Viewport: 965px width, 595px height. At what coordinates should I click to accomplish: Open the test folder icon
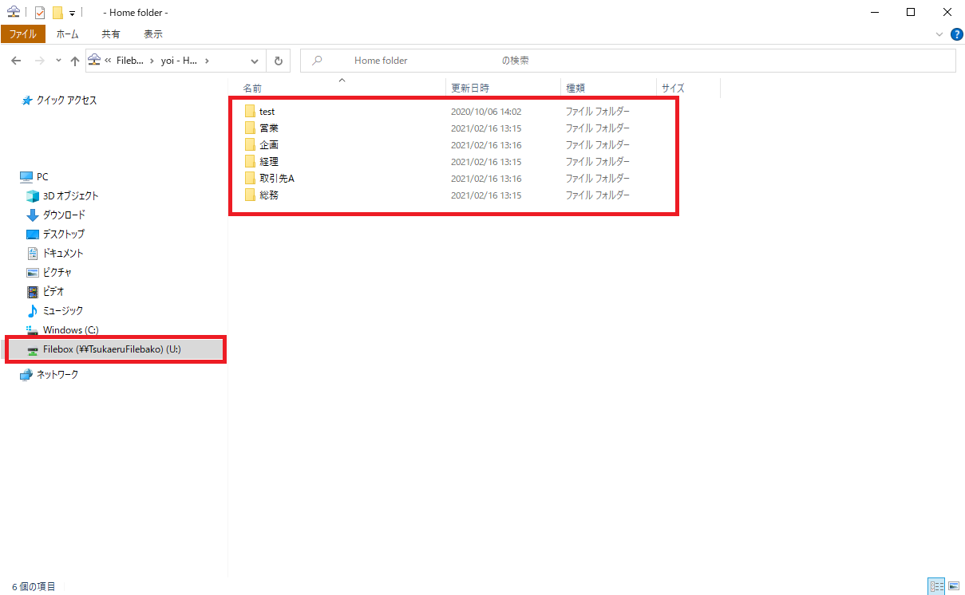coord(250,112)
